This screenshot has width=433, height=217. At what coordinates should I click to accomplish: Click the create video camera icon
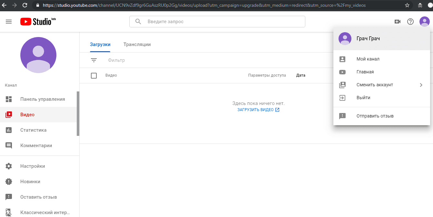pos(397,22)
